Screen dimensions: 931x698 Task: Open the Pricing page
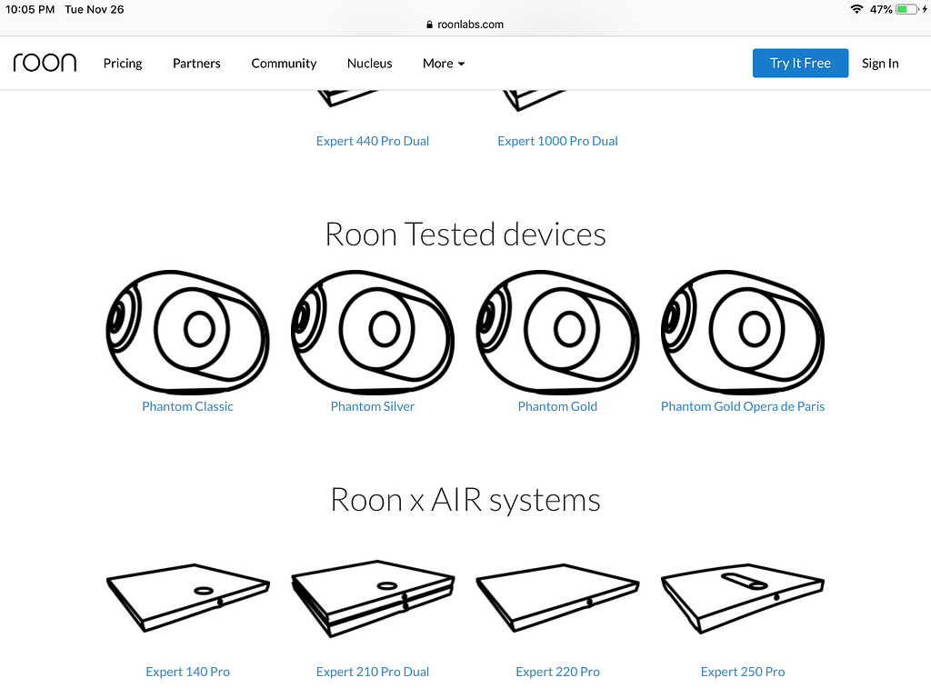[x=122, y=63]
